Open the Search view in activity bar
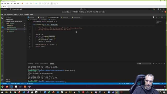This screenshot has height=94, width=167. (2, 22)
